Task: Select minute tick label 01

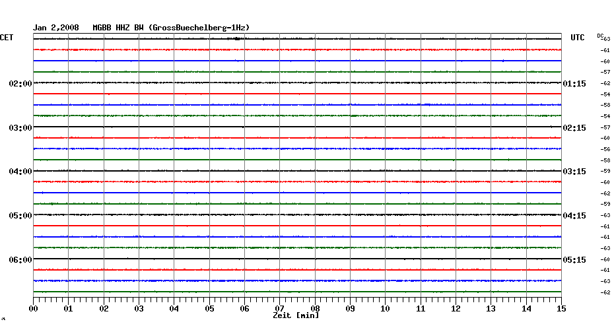Action: tap(69, 309)
